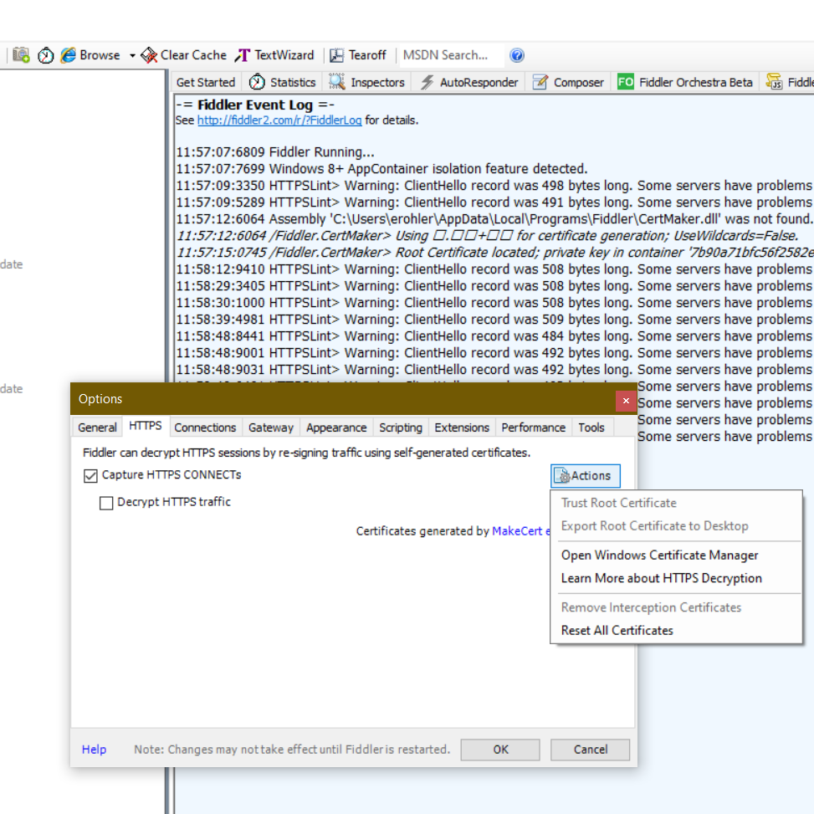Uncheck Capture HTTPS CONNECTs checkbox
This screenshot has height=814, width=814.
[x=91, y=475]
